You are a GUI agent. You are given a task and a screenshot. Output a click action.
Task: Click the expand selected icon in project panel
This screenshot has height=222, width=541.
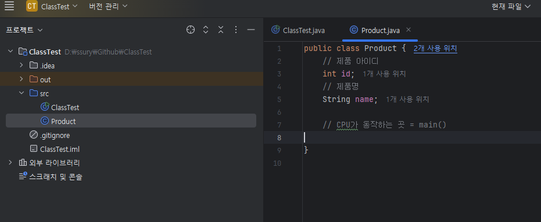[x=206, y=30]
